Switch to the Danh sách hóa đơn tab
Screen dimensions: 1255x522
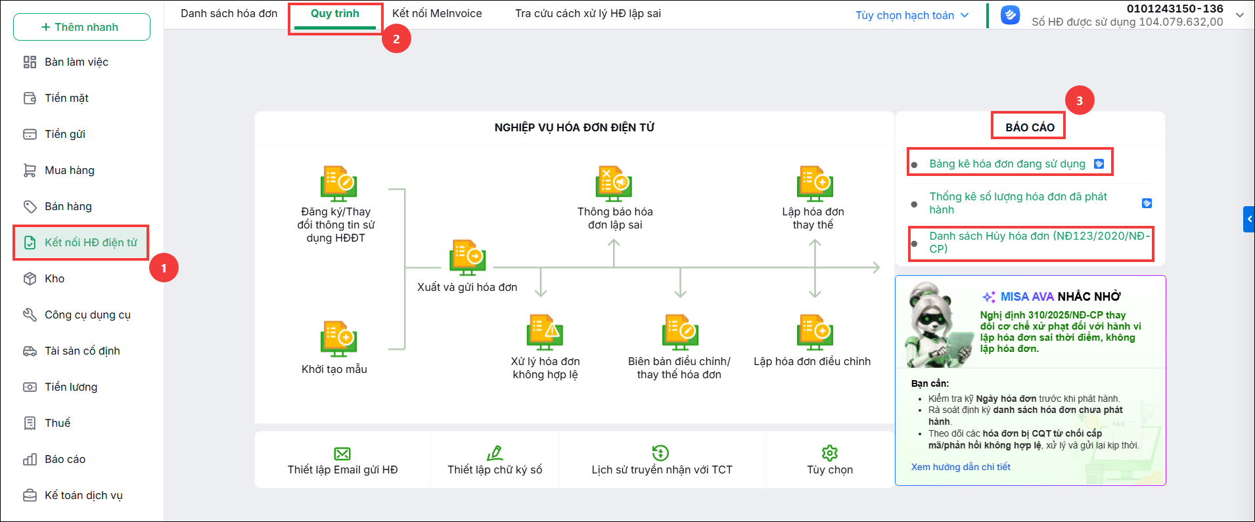[x=229, y=13]
